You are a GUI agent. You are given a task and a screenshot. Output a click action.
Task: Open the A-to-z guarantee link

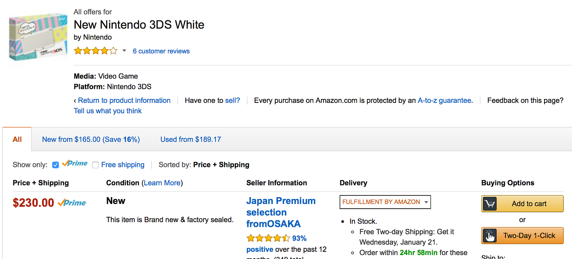[x=444, y=100]
